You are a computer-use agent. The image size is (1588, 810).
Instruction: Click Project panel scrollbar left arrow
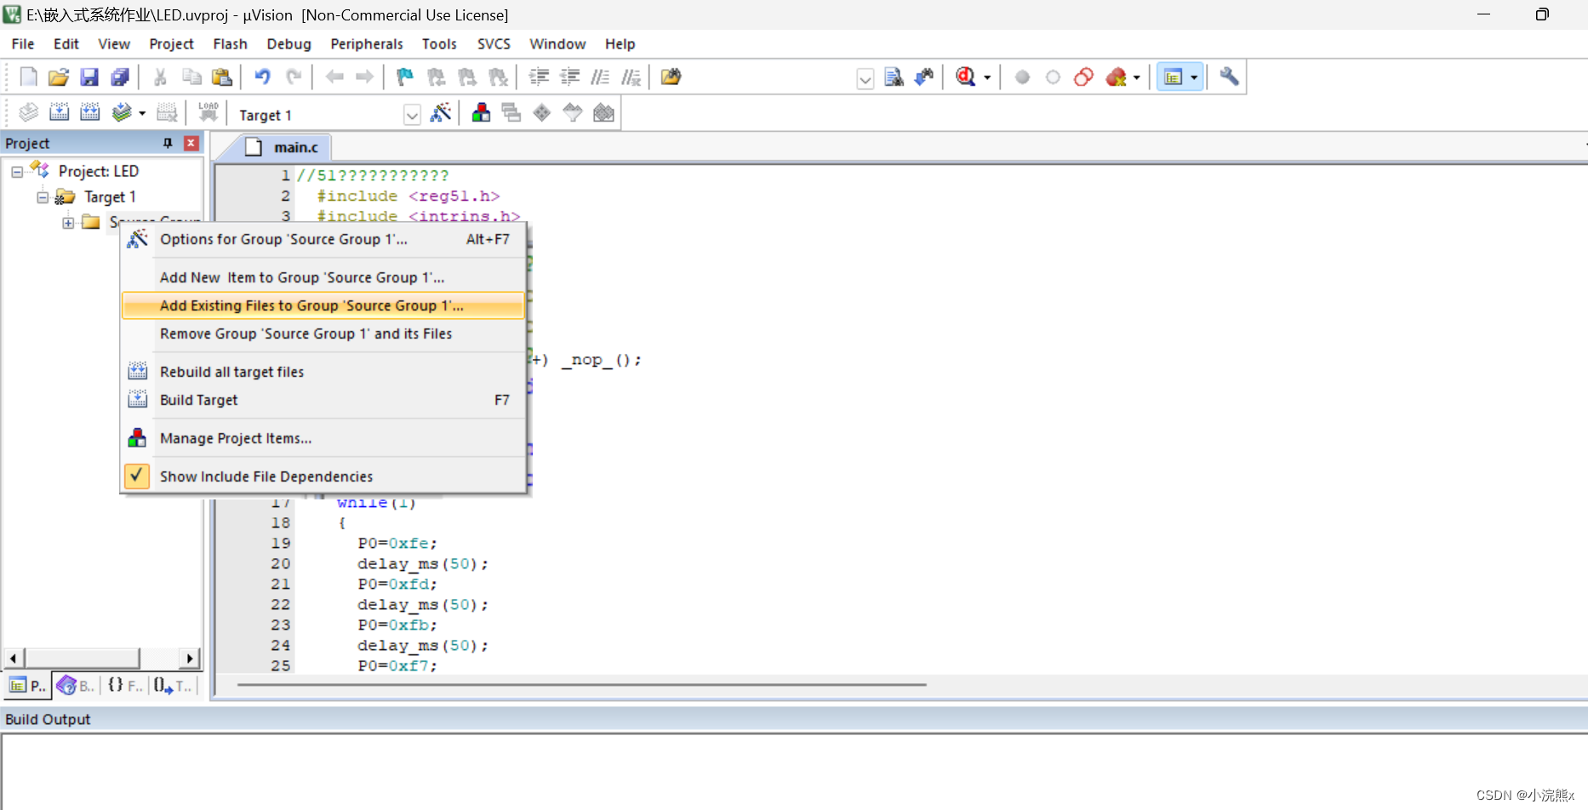point(13,658)
